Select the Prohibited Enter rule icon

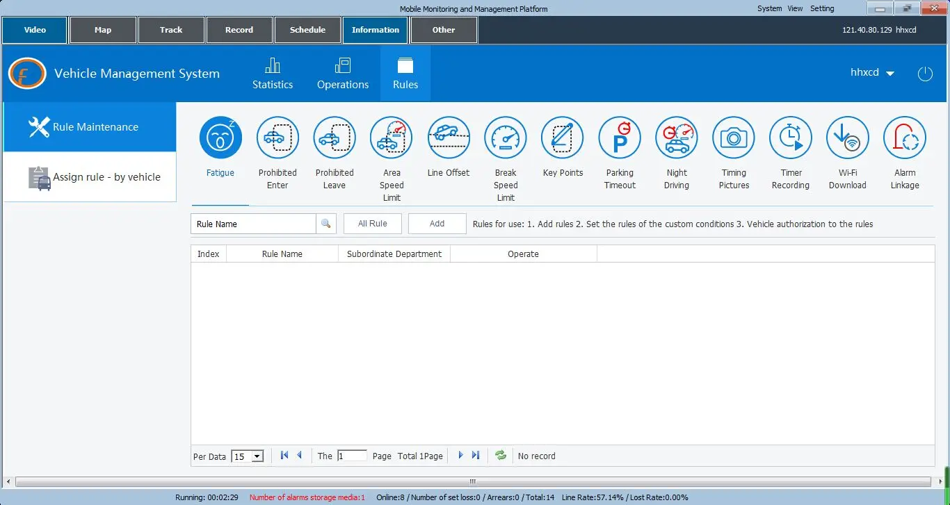click(x=277, y=138)
